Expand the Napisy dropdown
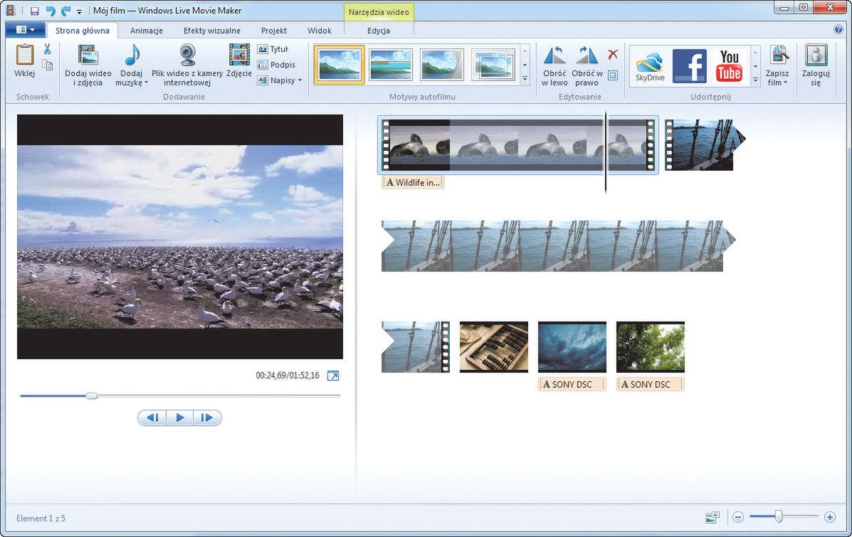The width and height of the screenshot is (852, 537). [300, 80]
